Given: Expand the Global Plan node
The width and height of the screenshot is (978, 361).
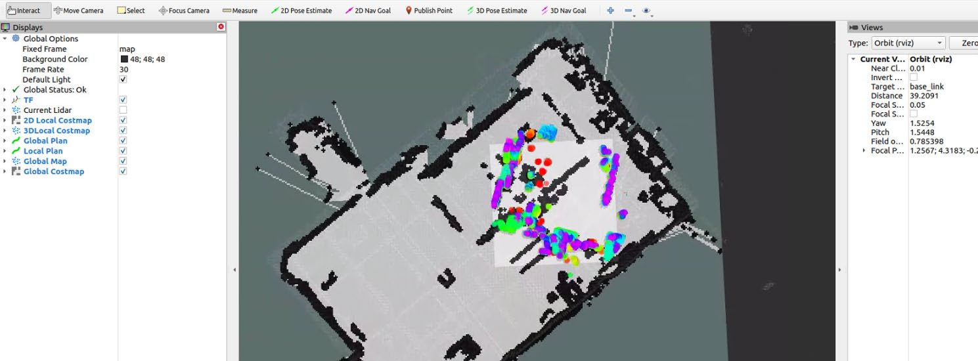Looking at the screenshot, I should (5, 140).
